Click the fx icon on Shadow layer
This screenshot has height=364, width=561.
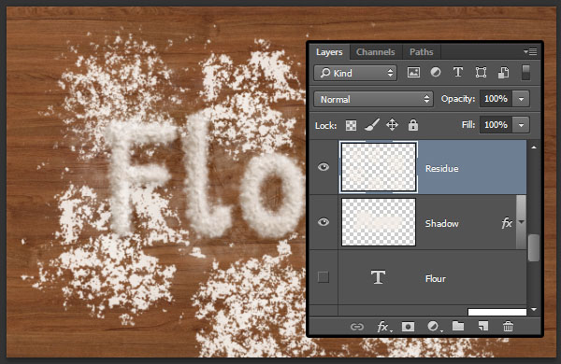[x=507, y=223]
